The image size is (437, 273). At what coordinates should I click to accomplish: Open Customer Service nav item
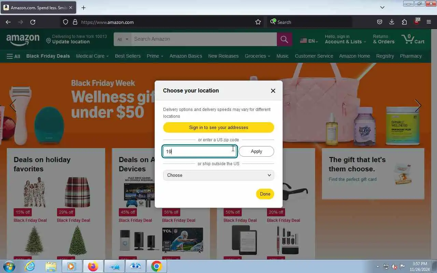(x=314, y=56)
